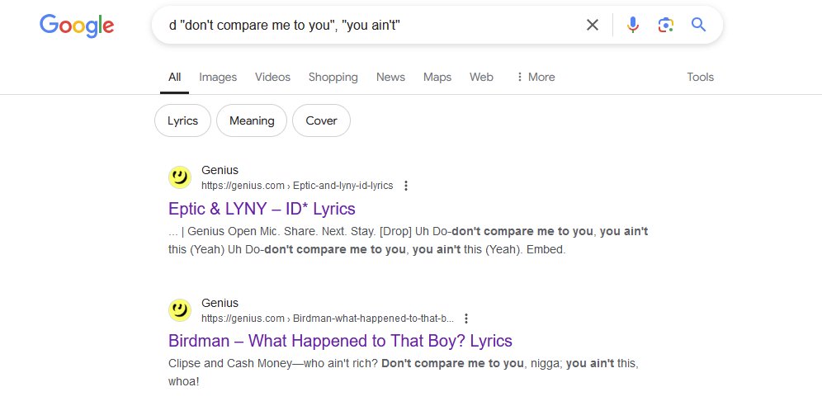The width and height of the screenshot is (822, 406).
Task: Filter results with Lyrics chip
Action: [x=182, y=120]
